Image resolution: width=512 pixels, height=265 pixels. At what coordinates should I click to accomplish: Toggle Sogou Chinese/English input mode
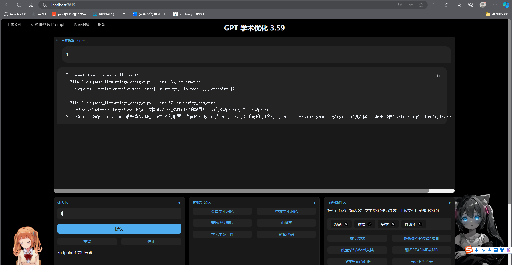point(477,250)
